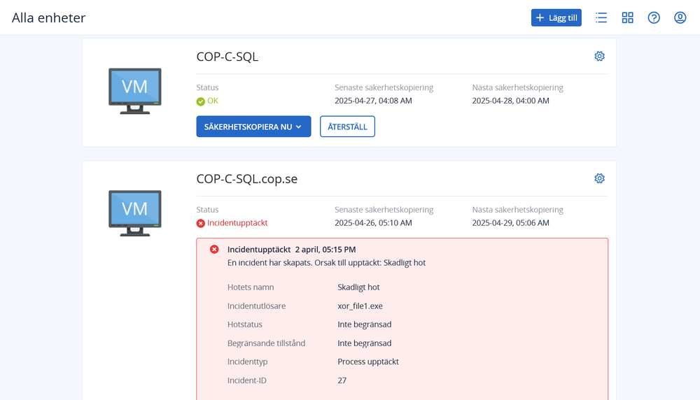This screenshot has height=400, width=700.
Task: Click next backup date 2025-04-29, 05:06 AM
Action: tap(511, 223)
